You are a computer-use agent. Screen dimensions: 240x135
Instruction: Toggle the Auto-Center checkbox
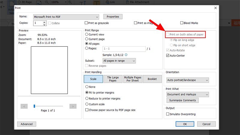click(x=168, y=55)
